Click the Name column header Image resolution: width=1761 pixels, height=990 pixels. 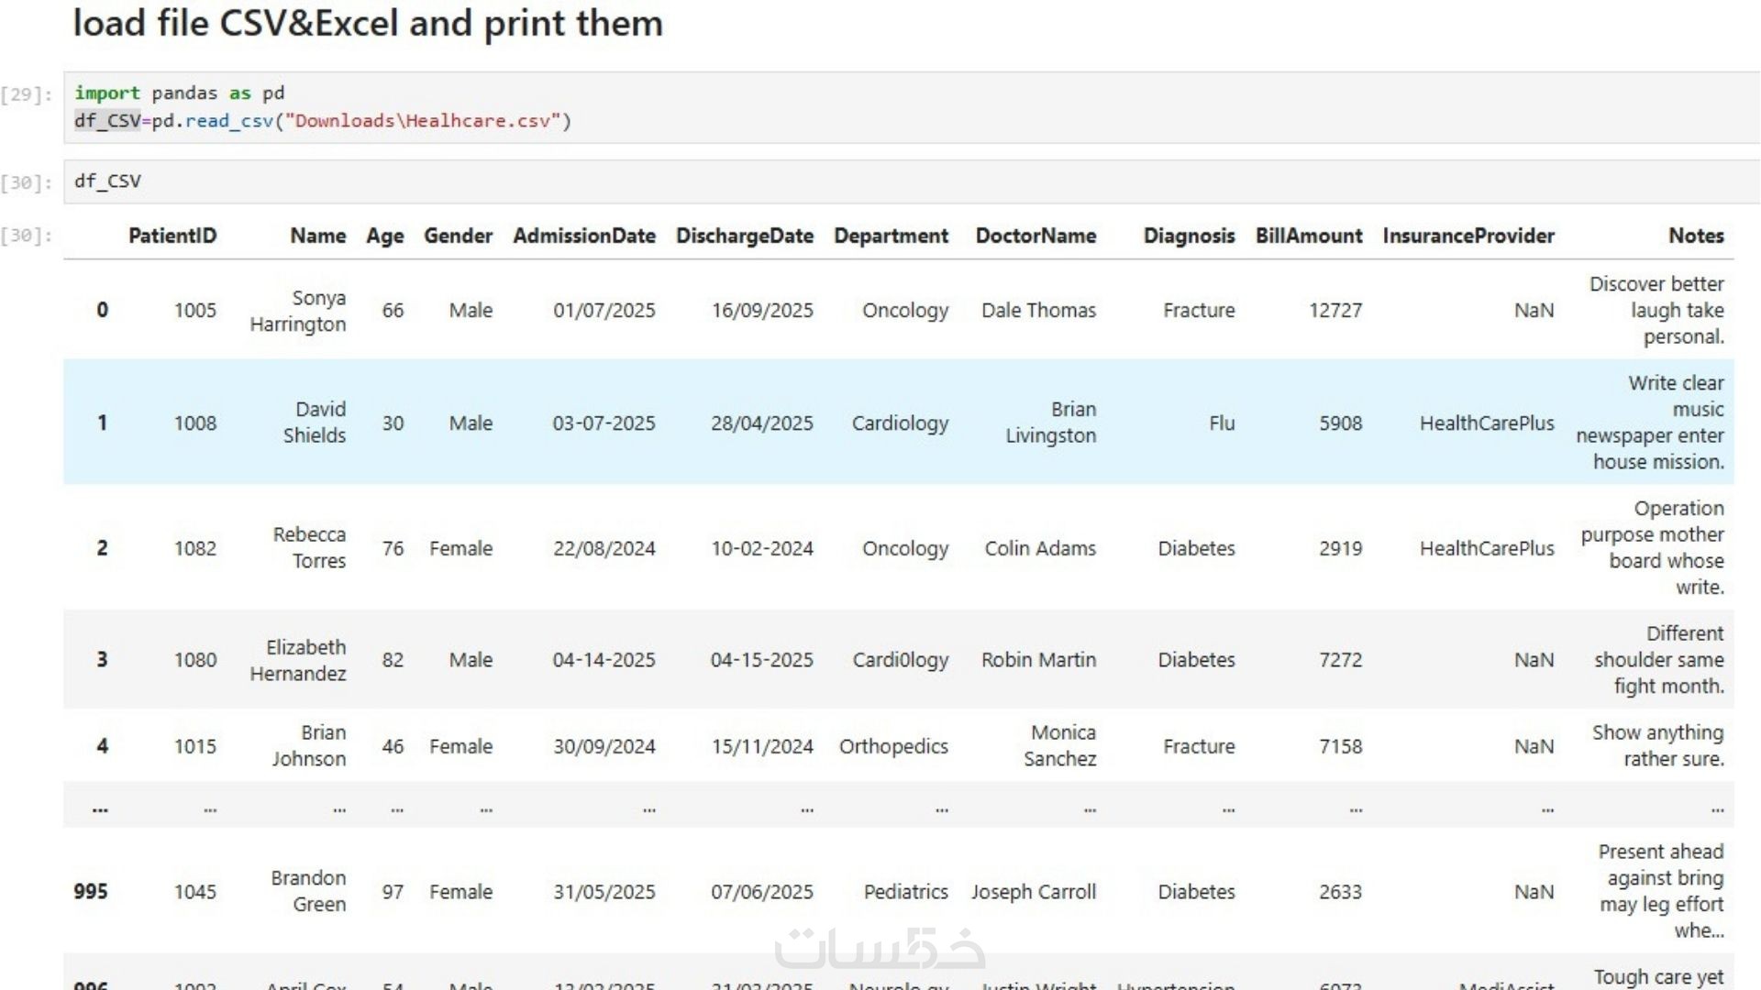317,236
